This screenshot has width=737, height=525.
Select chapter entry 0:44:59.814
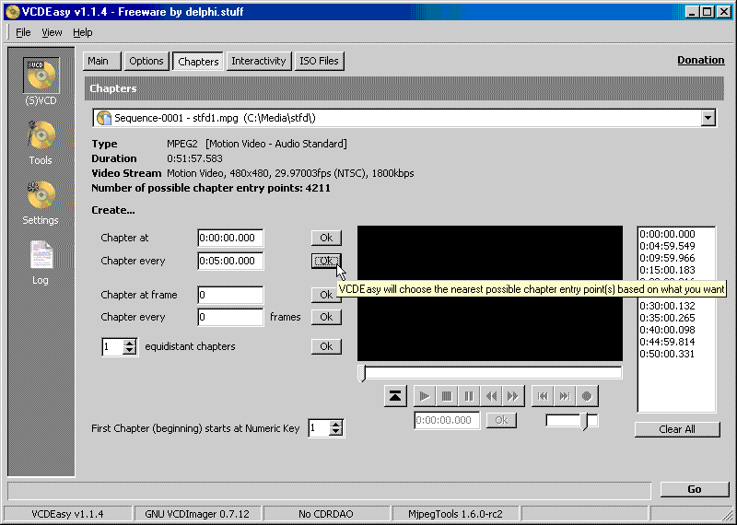point(667,342)
